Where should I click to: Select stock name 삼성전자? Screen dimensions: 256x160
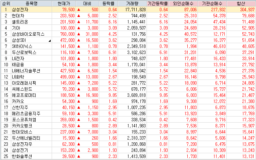[20, 10]
